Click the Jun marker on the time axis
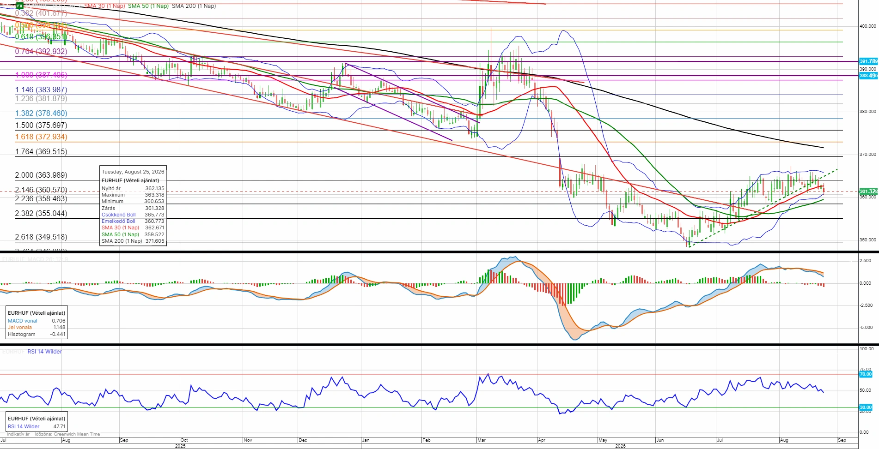 point(660,440)
